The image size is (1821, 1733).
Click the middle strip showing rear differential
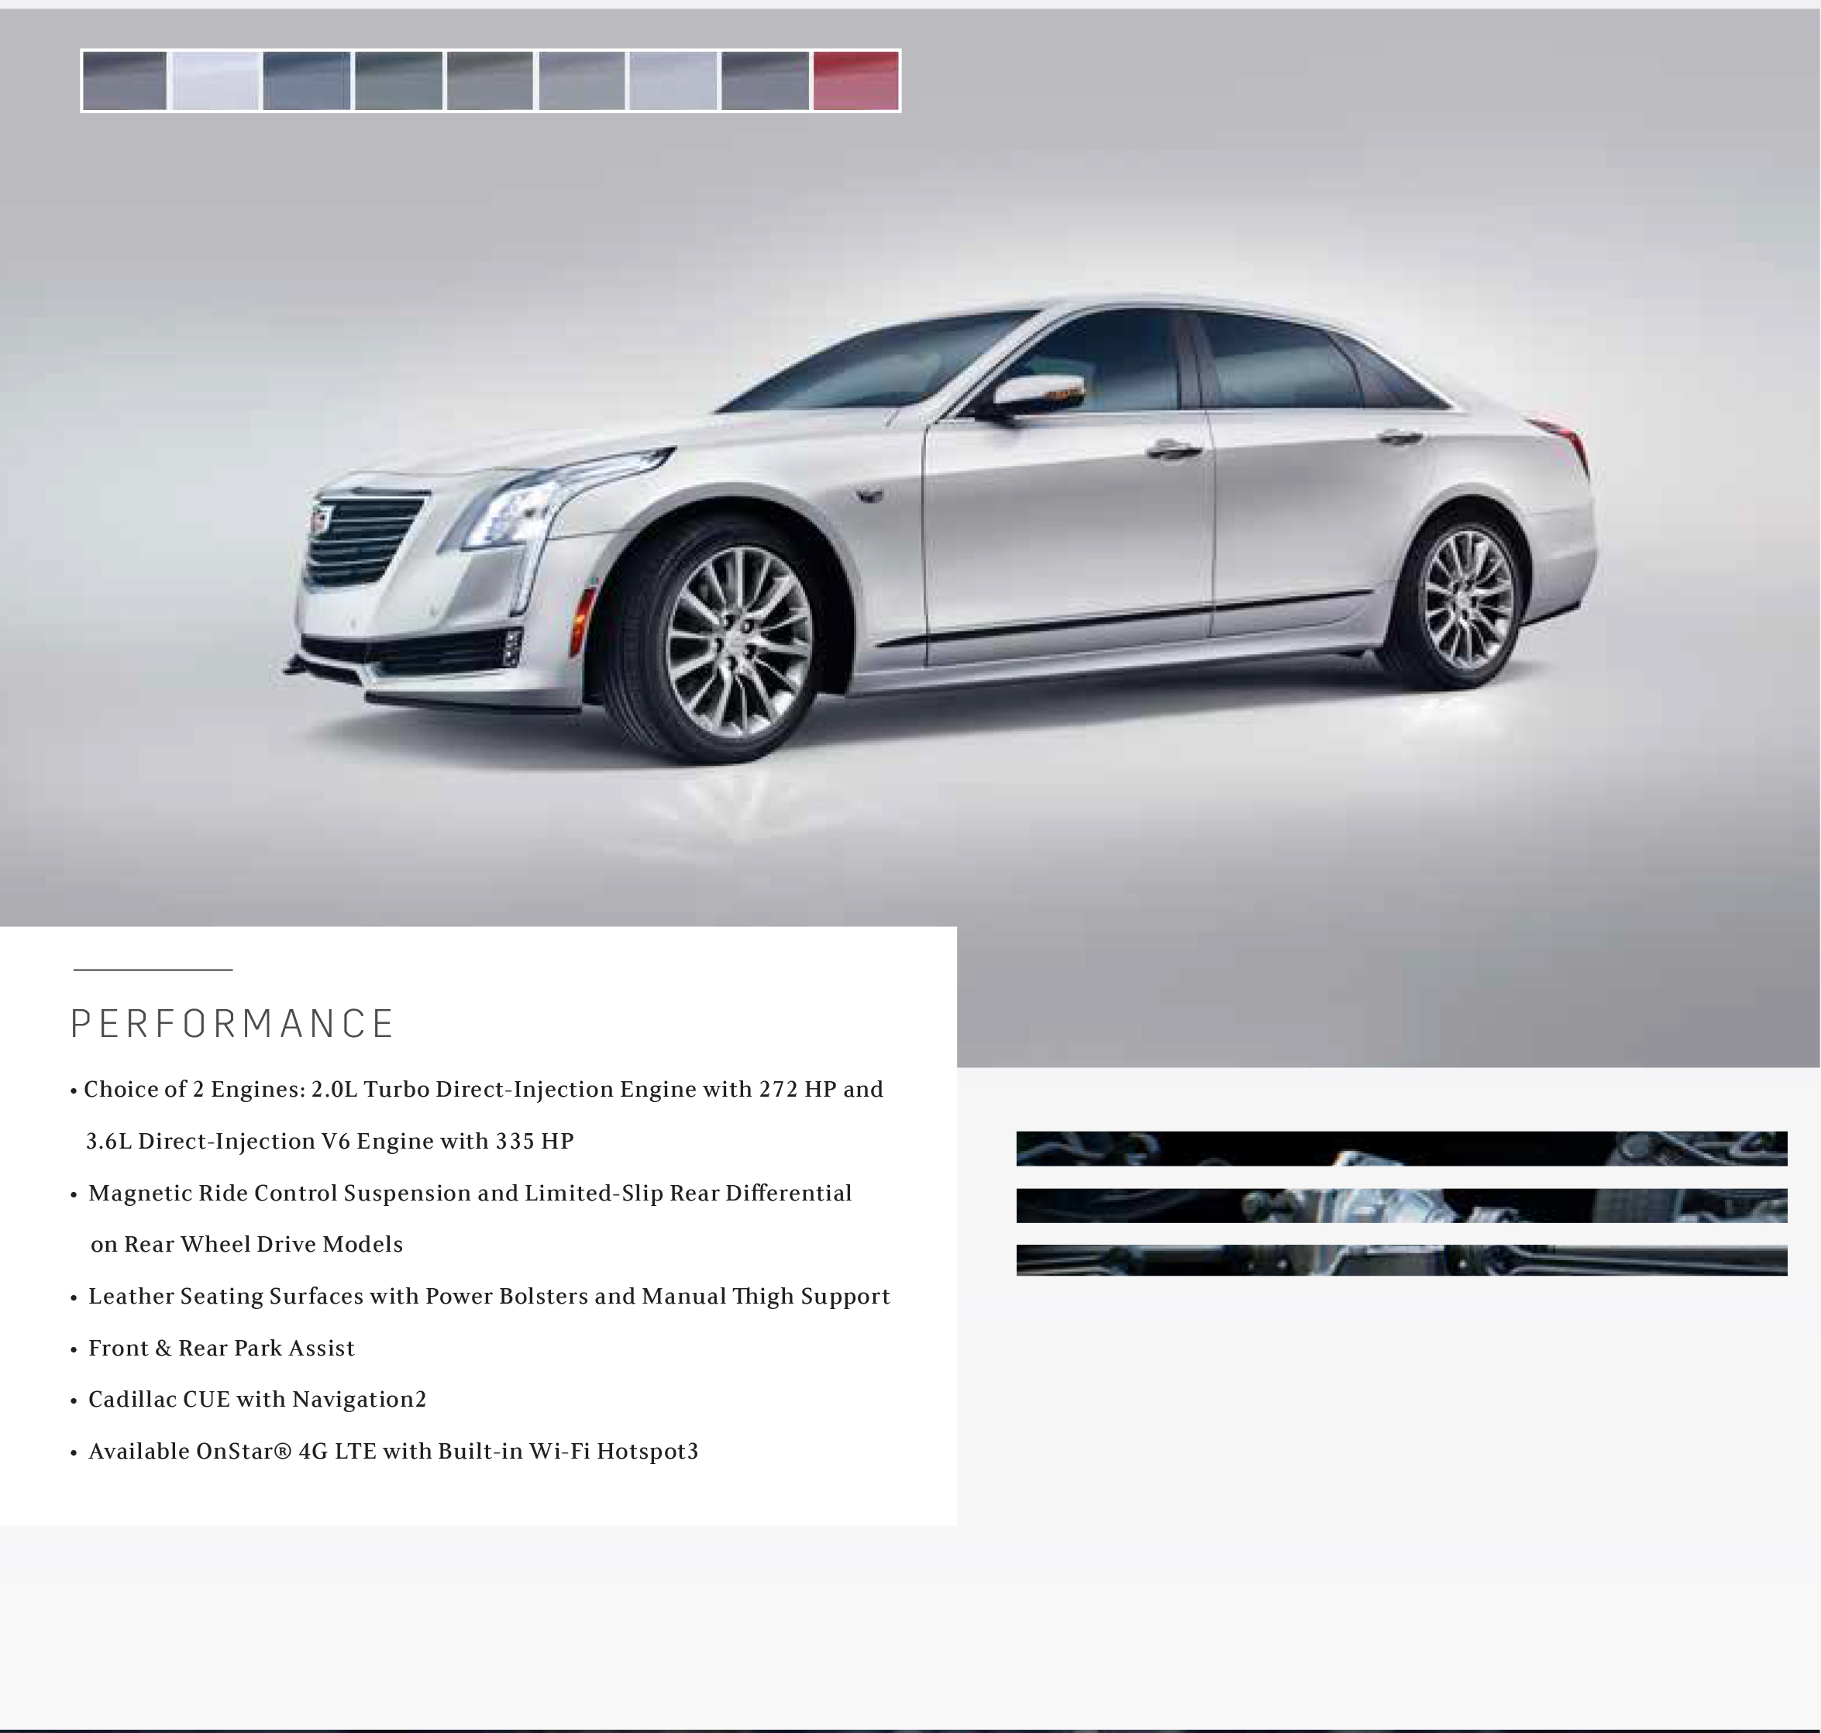pos(1402,1205)
